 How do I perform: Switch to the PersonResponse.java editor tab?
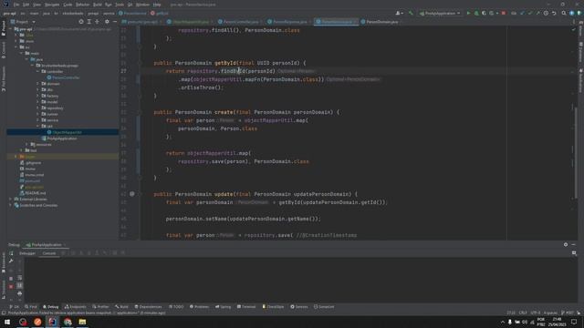(289, 22)
